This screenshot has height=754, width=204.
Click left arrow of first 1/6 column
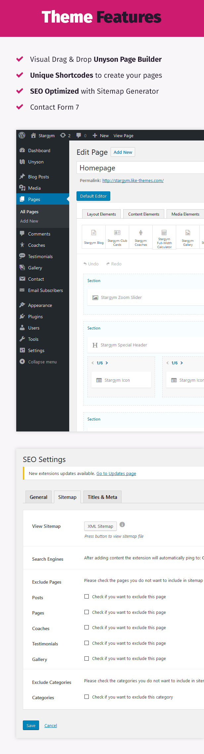tap(92, 363)
